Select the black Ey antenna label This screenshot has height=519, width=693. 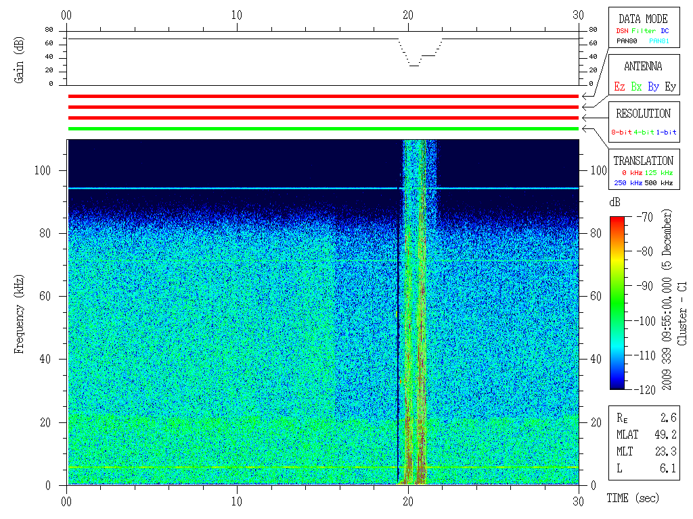point(671,86)
